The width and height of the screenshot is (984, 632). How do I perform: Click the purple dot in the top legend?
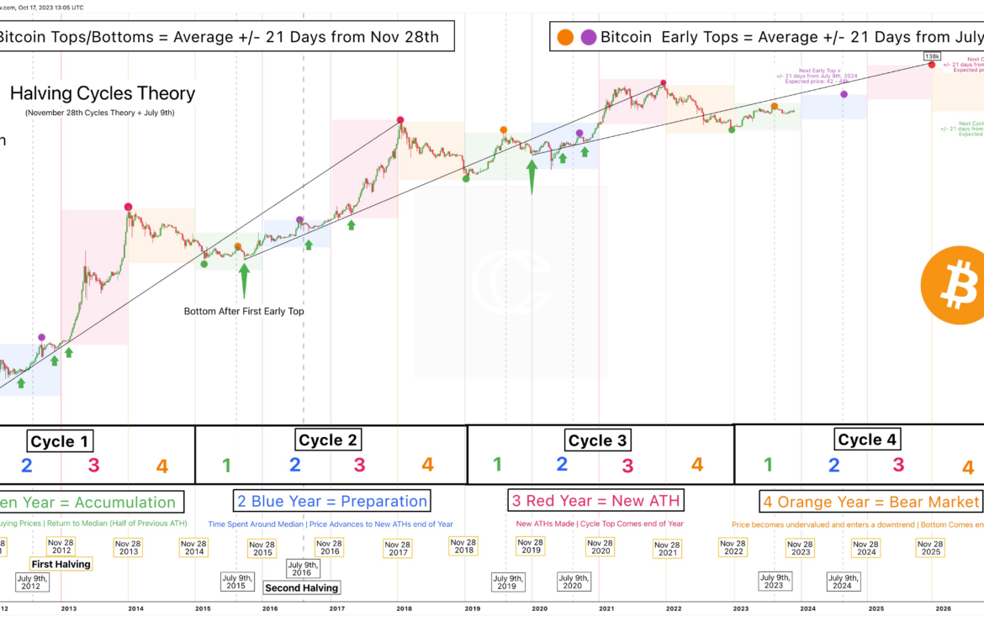[x=589, y=37]
